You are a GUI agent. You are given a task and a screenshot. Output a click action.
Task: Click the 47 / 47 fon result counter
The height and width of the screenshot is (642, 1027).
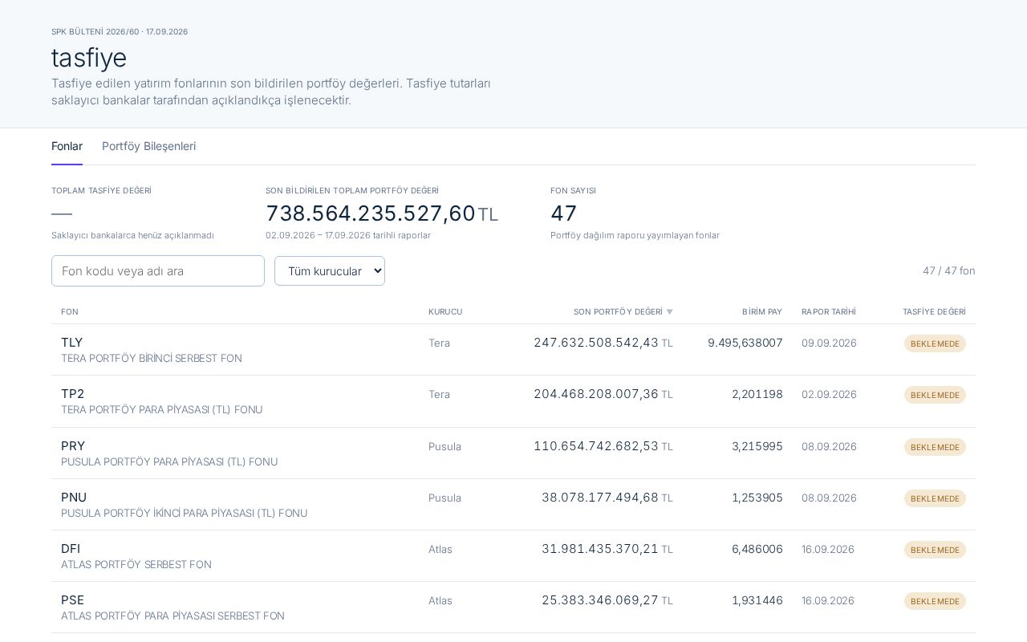tap(949, 271)
